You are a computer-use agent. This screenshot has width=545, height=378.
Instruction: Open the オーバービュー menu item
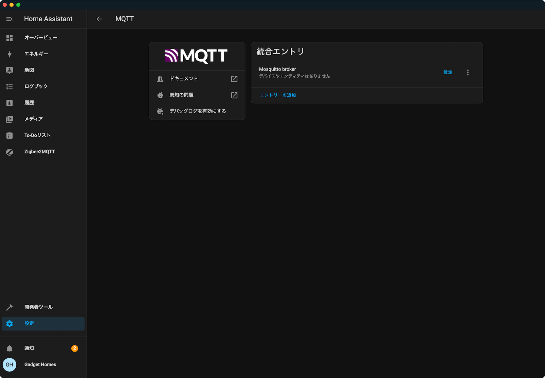(x=43, y=38)
